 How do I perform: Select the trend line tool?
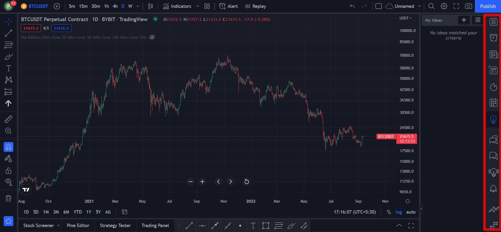pos(8,33)
